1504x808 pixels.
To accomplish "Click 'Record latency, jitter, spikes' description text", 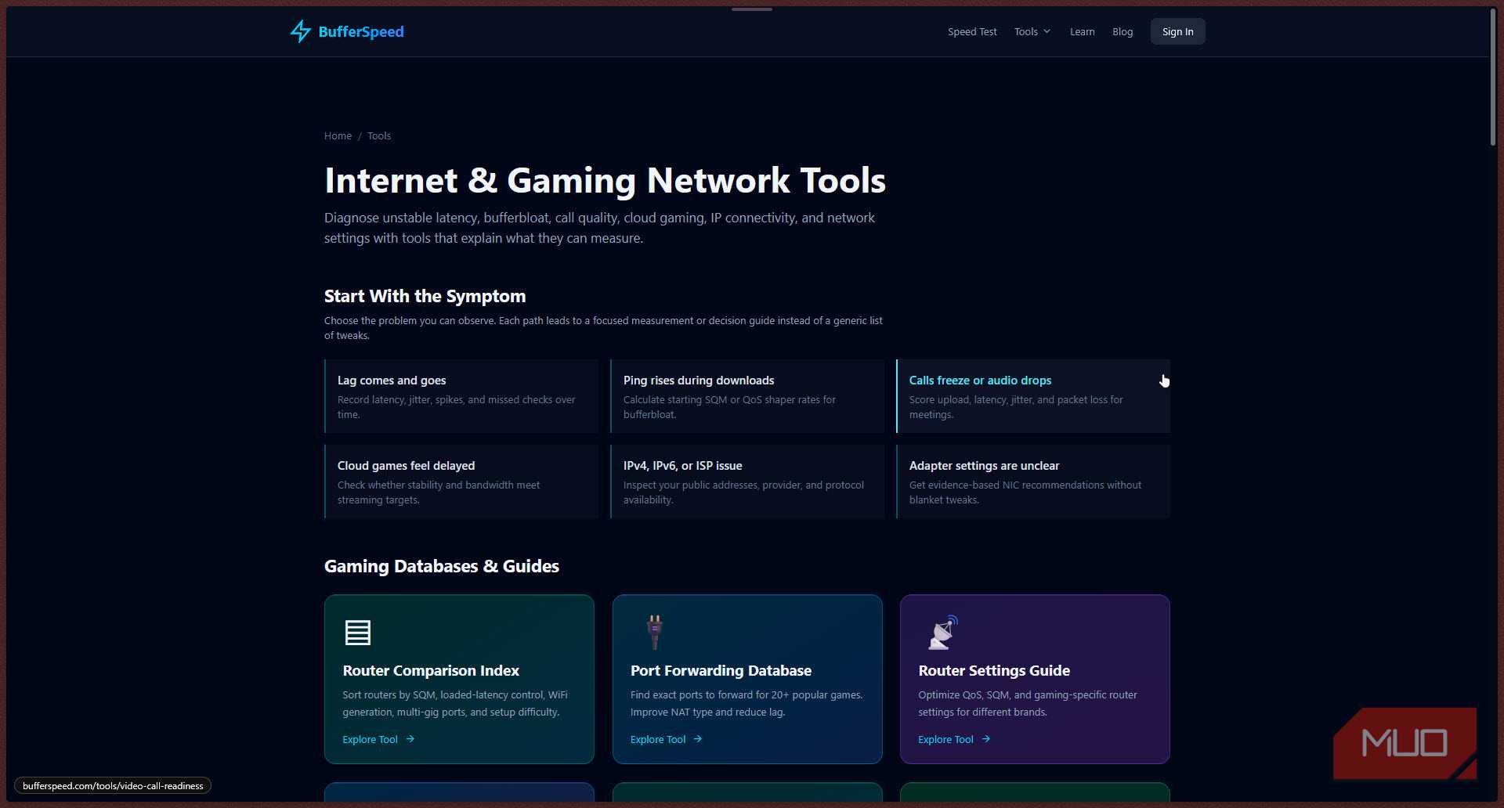I will click(457, 407).
